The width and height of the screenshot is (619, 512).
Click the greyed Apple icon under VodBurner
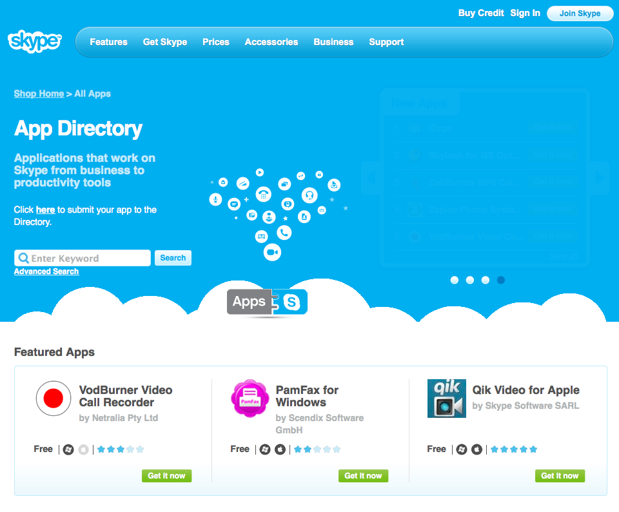(x=83, y=449)
